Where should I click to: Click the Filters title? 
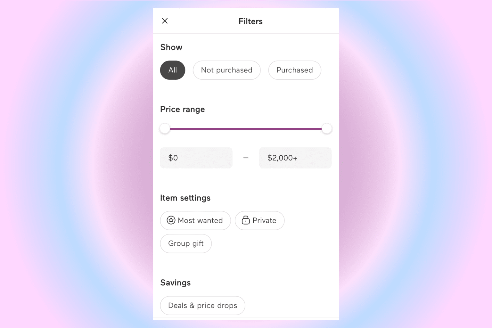click(x=250, y=21)
